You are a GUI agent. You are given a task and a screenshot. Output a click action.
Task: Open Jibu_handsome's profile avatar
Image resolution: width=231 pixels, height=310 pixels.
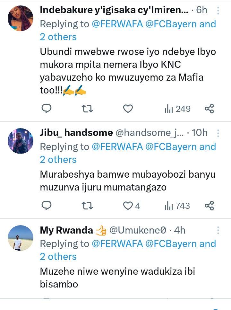click(x=20, y=141)
